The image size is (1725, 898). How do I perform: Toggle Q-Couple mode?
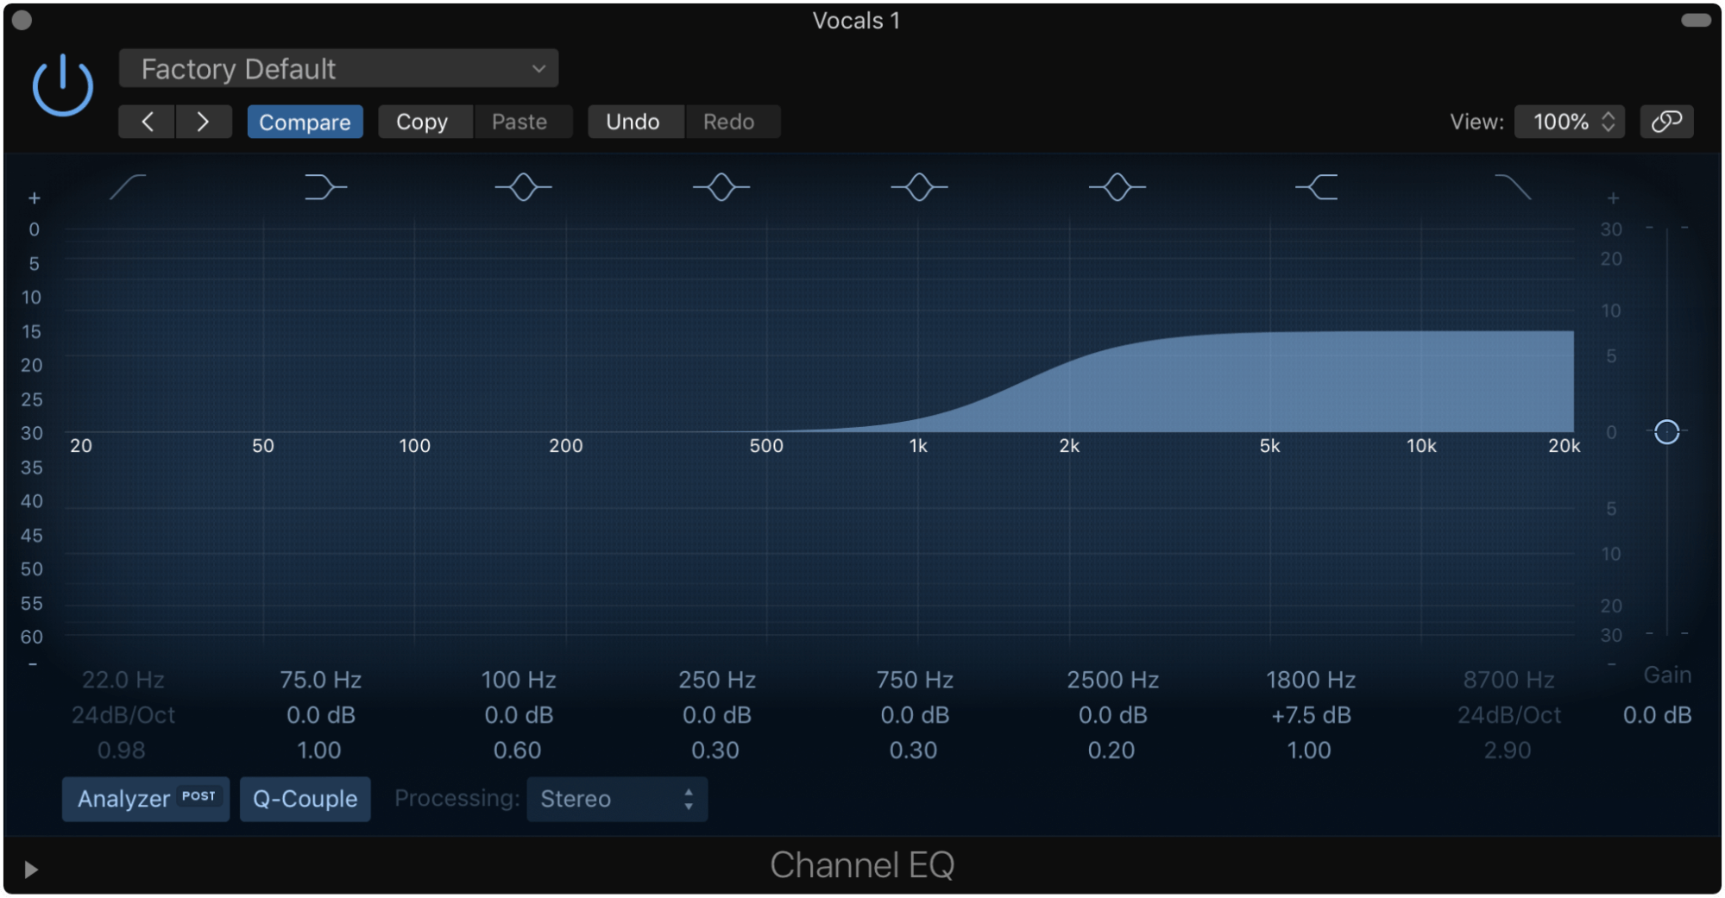305,798
